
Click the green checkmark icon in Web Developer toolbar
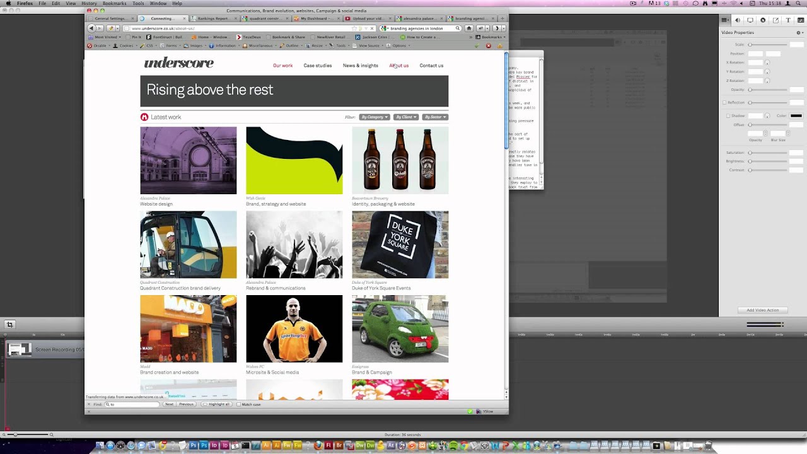click(477, 45)
